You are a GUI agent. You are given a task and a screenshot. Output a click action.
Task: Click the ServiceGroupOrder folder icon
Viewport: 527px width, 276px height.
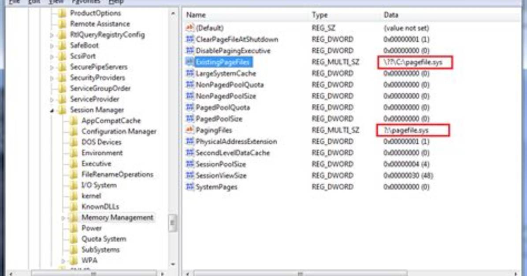[x=62, y=88]
